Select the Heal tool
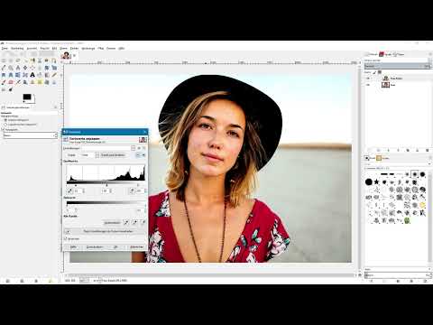 click(40, 82)
